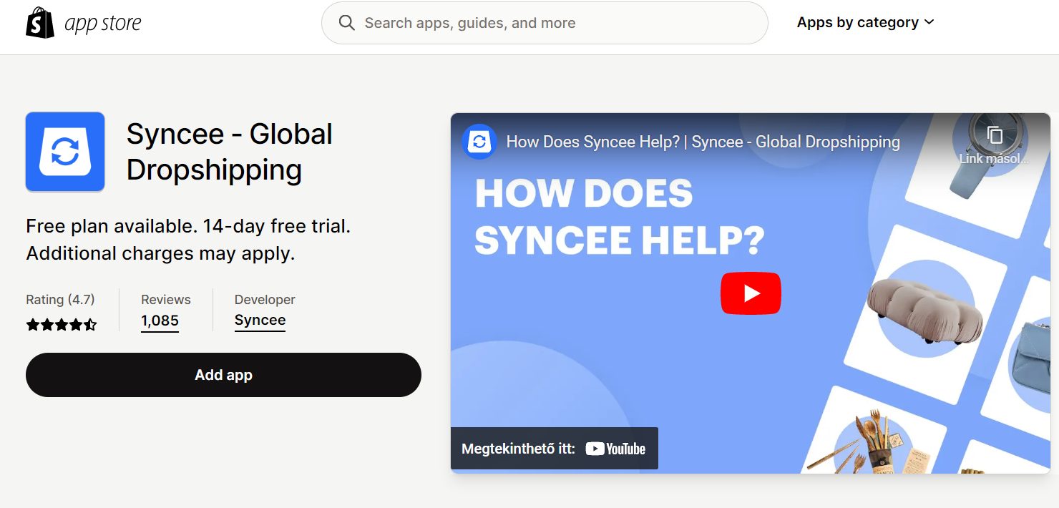Click the Add app button
The height and width of the screenshot is (508, 1059).
coord(223,374)
